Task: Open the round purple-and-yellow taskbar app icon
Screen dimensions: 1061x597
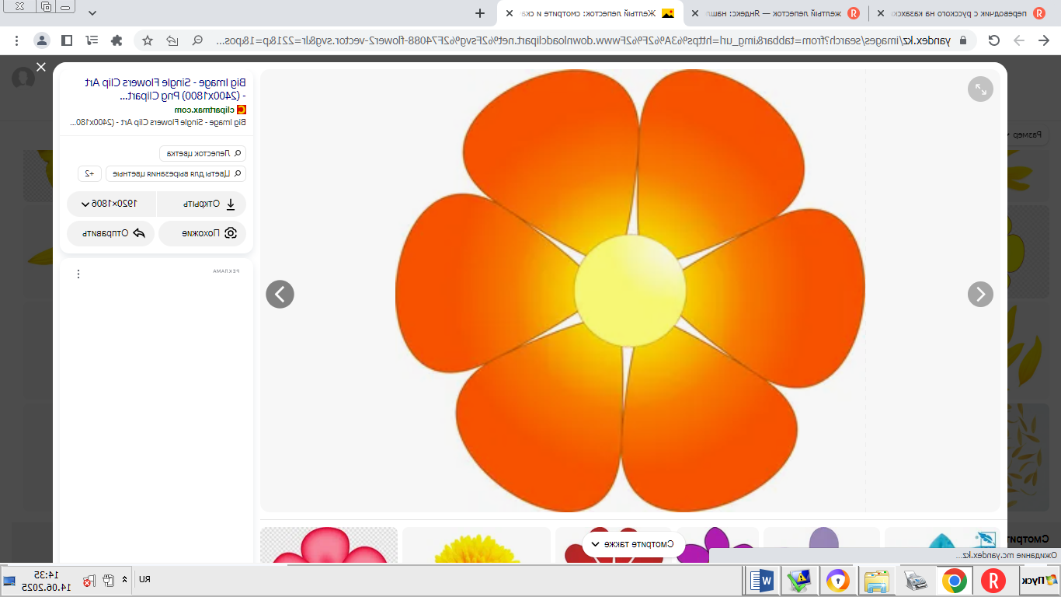Action: [837, 581]
